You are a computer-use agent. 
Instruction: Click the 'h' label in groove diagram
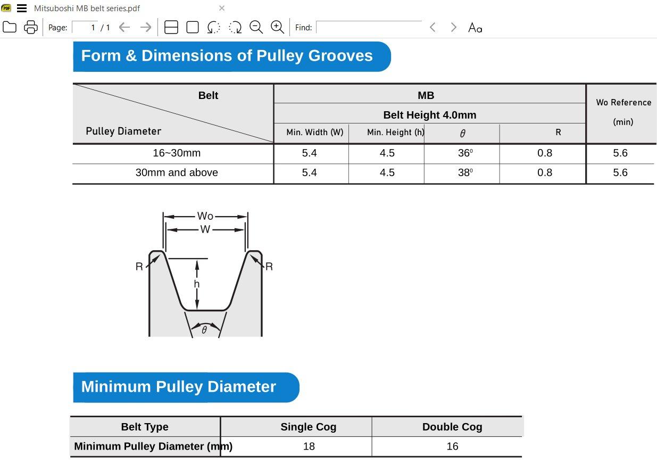click(x=197, y=284)
